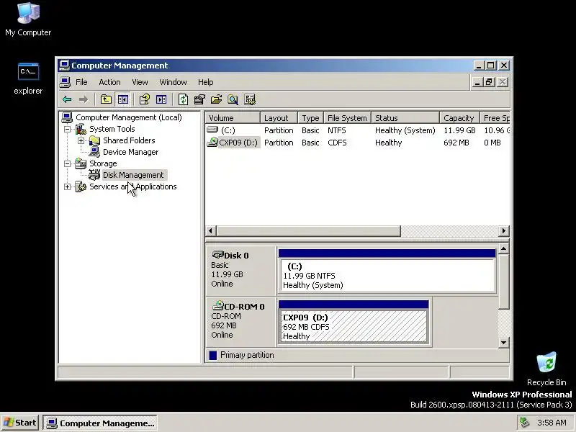Image resolution: width=576 pixels, height=432 pixels.
Task: Open the File menu
Action: click(x=81, y=82)
